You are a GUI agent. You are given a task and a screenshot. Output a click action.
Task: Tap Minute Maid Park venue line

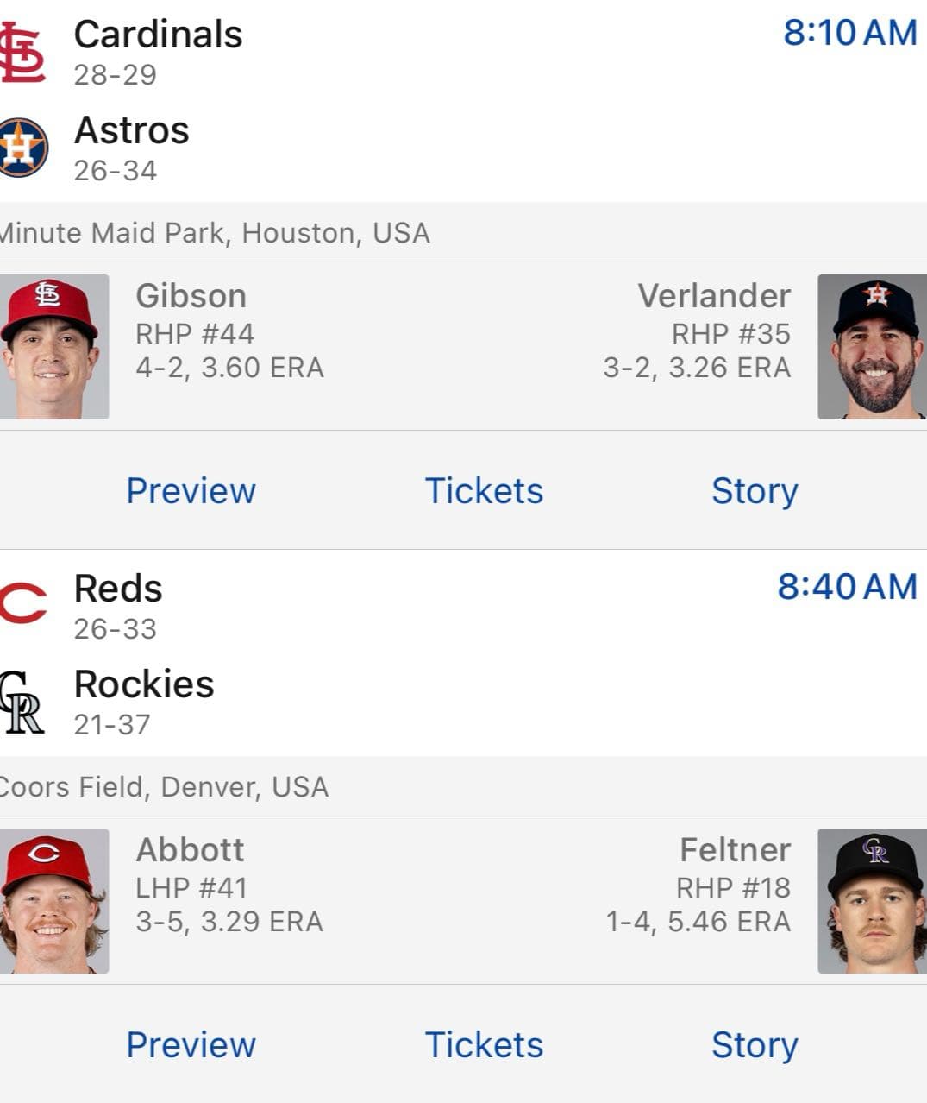tap(214, 233)
